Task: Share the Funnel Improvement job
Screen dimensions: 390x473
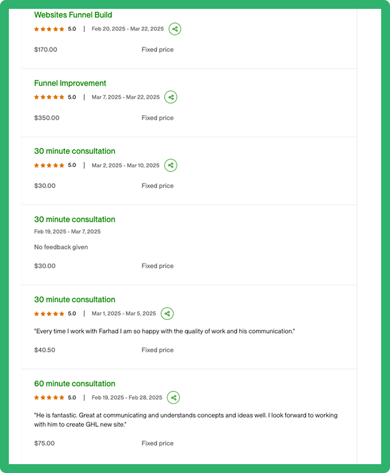Action: pyautogui.click(x=171, y=97)
